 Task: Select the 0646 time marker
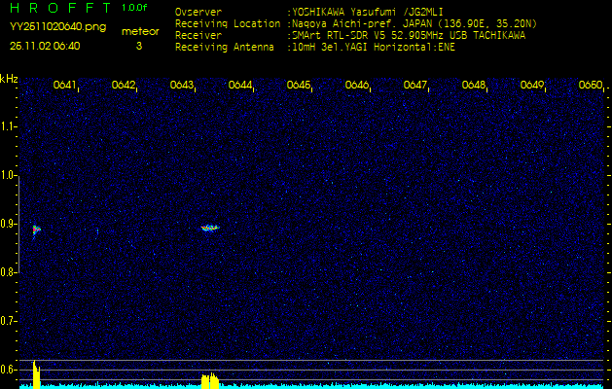pos(357,86)
